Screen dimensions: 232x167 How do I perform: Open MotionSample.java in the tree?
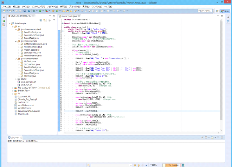(32, 47)
